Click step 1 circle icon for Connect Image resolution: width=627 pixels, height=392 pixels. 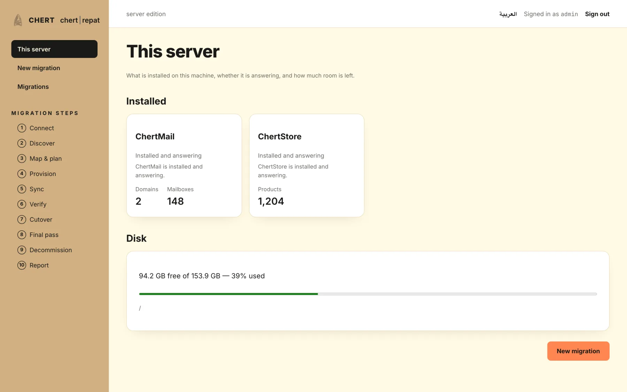(22, 128)
